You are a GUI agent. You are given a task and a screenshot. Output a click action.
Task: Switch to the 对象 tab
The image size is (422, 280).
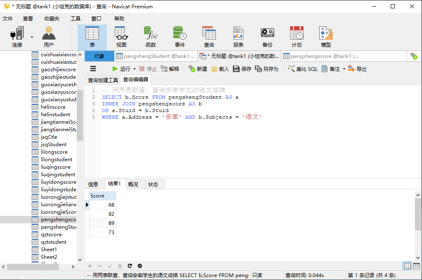click(x=99, y=56)
